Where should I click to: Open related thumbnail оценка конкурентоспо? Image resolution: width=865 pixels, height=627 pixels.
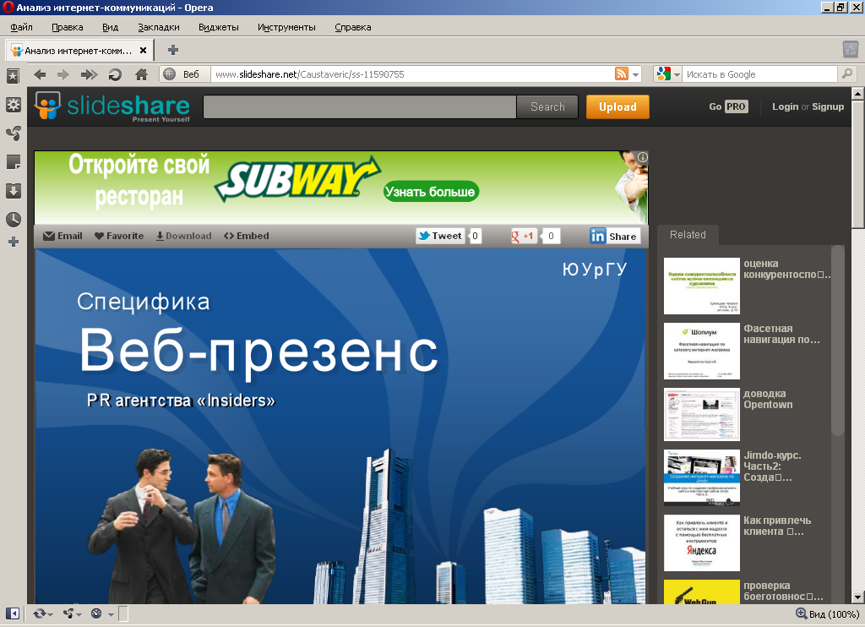pyautogui.click(x=702, y=286)
